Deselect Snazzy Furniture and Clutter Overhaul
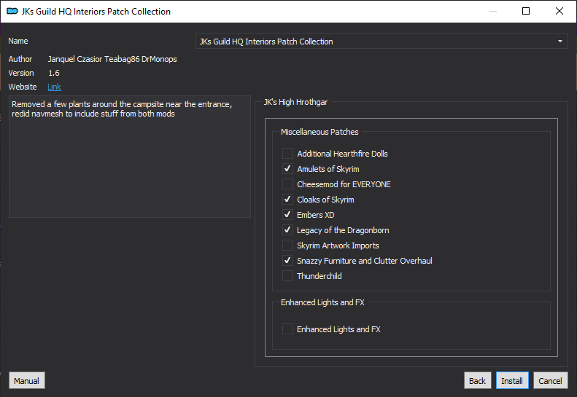The height and width of the screenshot is (397, 577). pos(287,260)
